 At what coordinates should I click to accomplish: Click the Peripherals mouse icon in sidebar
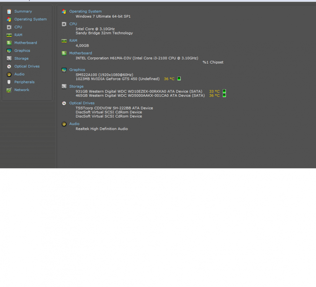[9, 82]
